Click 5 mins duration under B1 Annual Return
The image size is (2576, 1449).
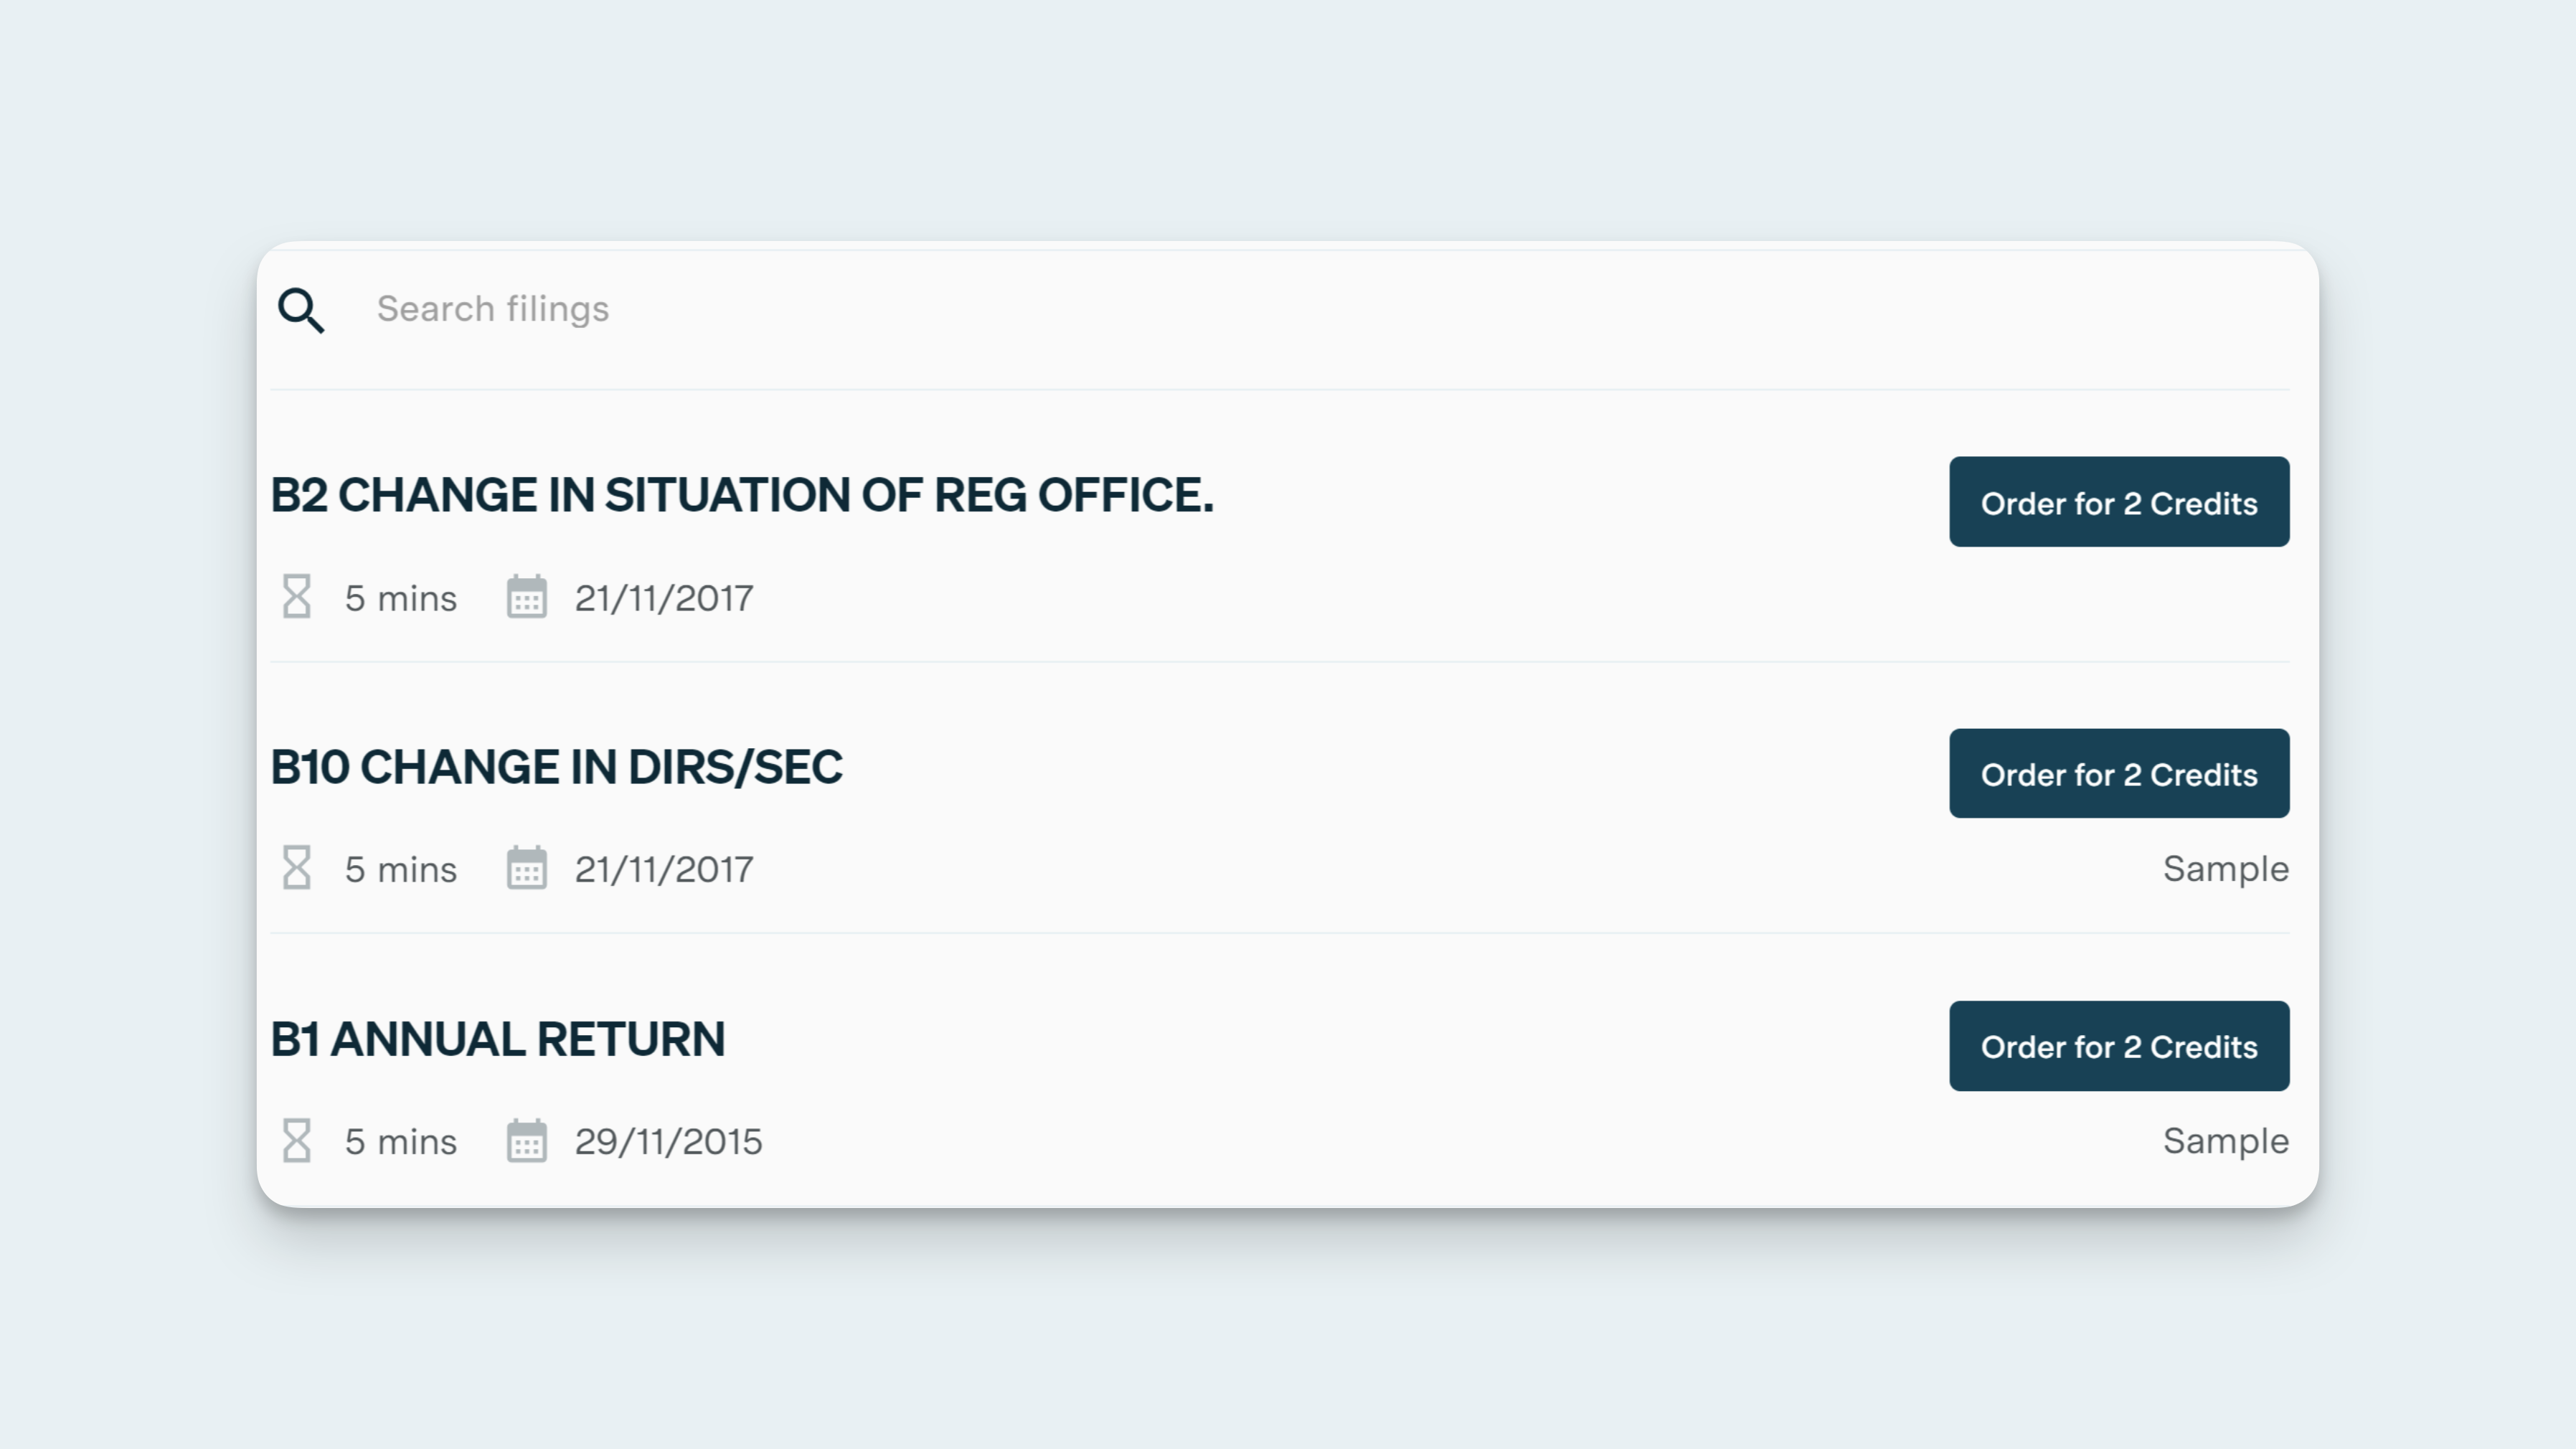click(x=400, y=1141)
